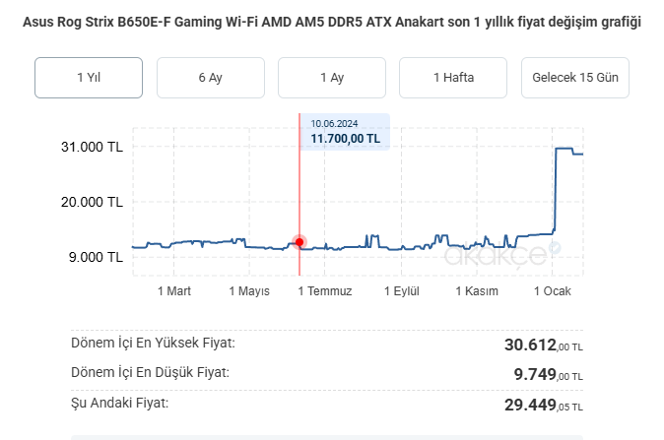Screen dimensions: 664x440
Task: Switch to the 1 Hafta range tab
Action: (x=453, y=78)
